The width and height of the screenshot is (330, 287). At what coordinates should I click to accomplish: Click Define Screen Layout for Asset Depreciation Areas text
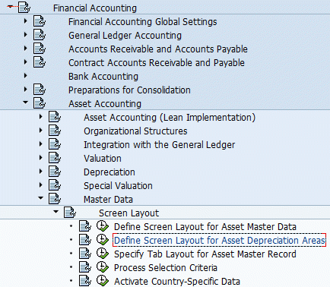point(220,241)
